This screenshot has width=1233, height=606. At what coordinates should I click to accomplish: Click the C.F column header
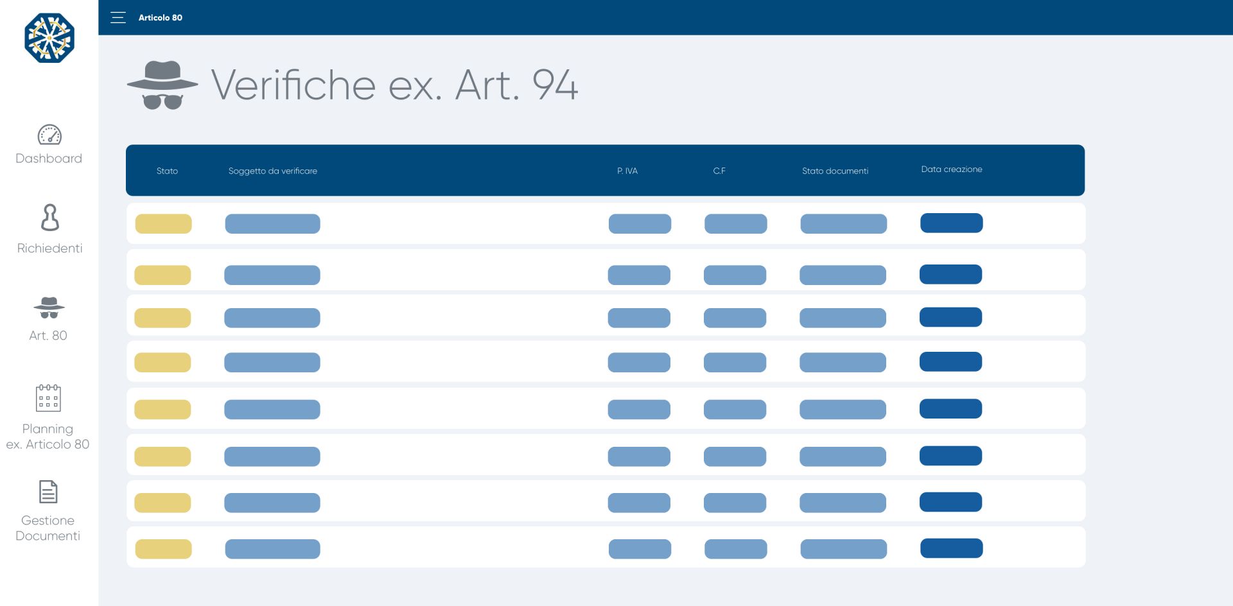coord(719,171)
